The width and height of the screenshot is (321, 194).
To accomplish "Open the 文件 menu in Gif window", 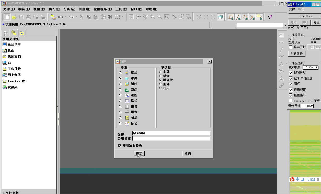I will click(x=292, y=9).
